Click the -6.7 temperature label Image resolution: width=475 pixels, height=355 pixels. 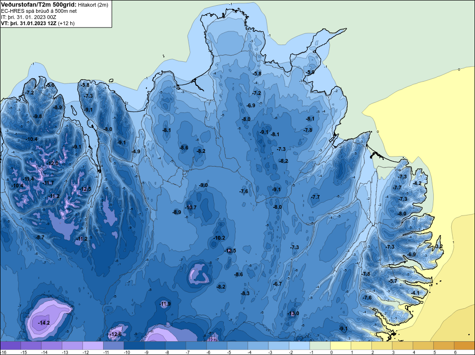(277, 284)
